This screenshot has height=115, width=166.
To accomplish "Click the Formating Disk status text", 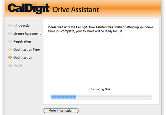I will click(101, 89).
